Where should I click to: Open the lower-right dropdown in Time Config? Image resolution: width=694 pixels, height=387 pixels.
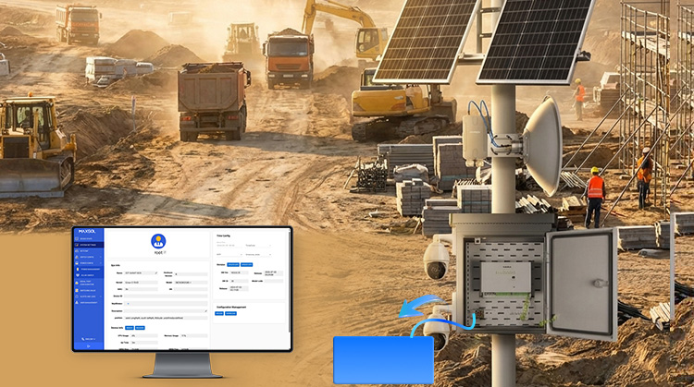(258, 255)
